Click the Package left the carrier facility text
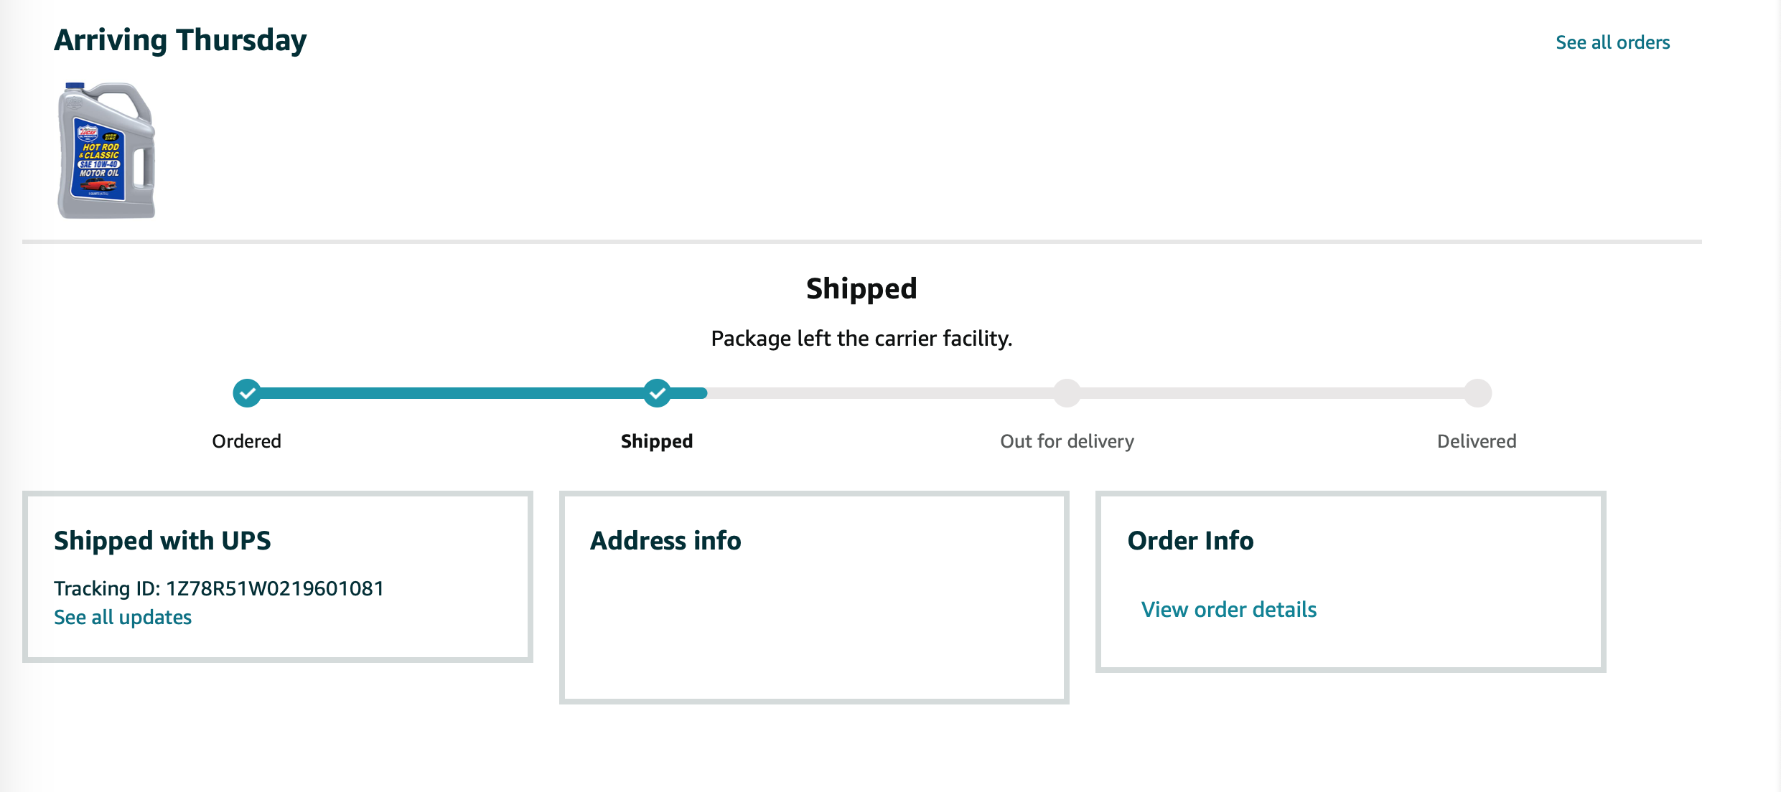The width and height of the screenshot is (1781, 792). pyautogui.click(x=861, y=338)
